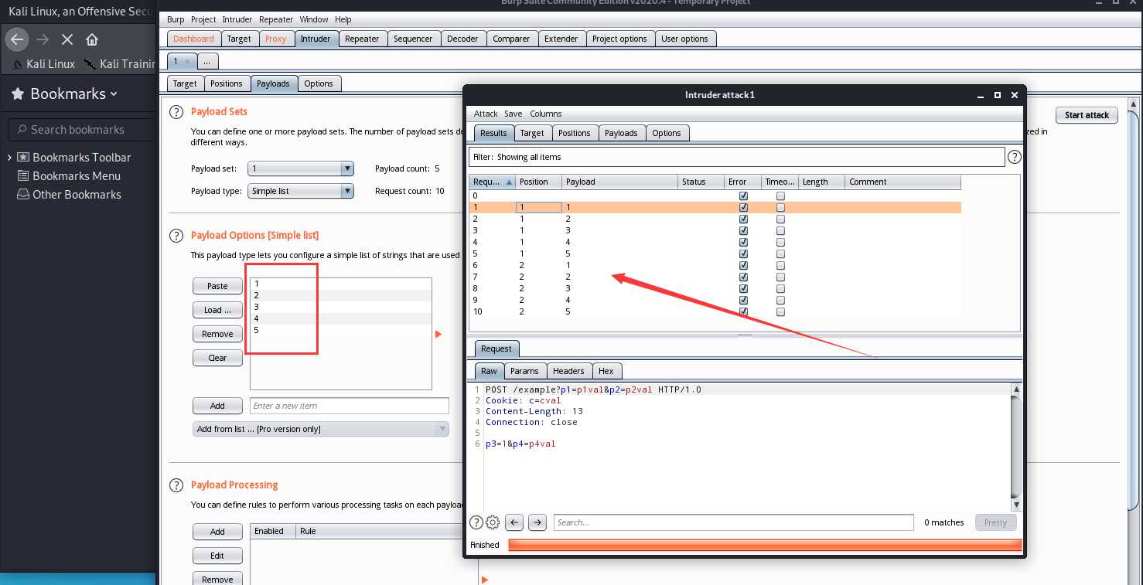This screenshot has width=1143, height=585.
Task: Click Remove button beside payload list
Action: [x=217, y=334]
